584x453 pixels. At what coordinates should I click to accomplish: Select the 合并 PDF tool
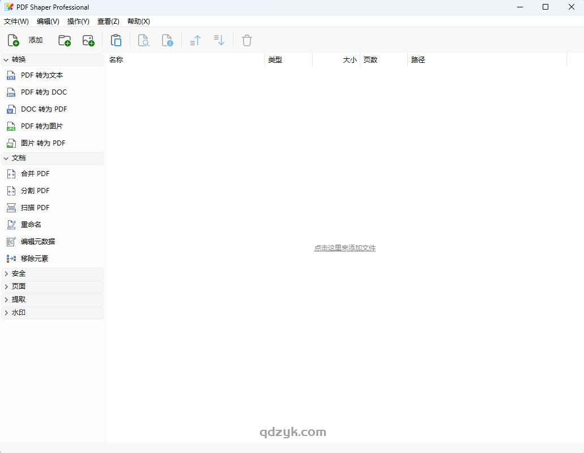(33, 173)
